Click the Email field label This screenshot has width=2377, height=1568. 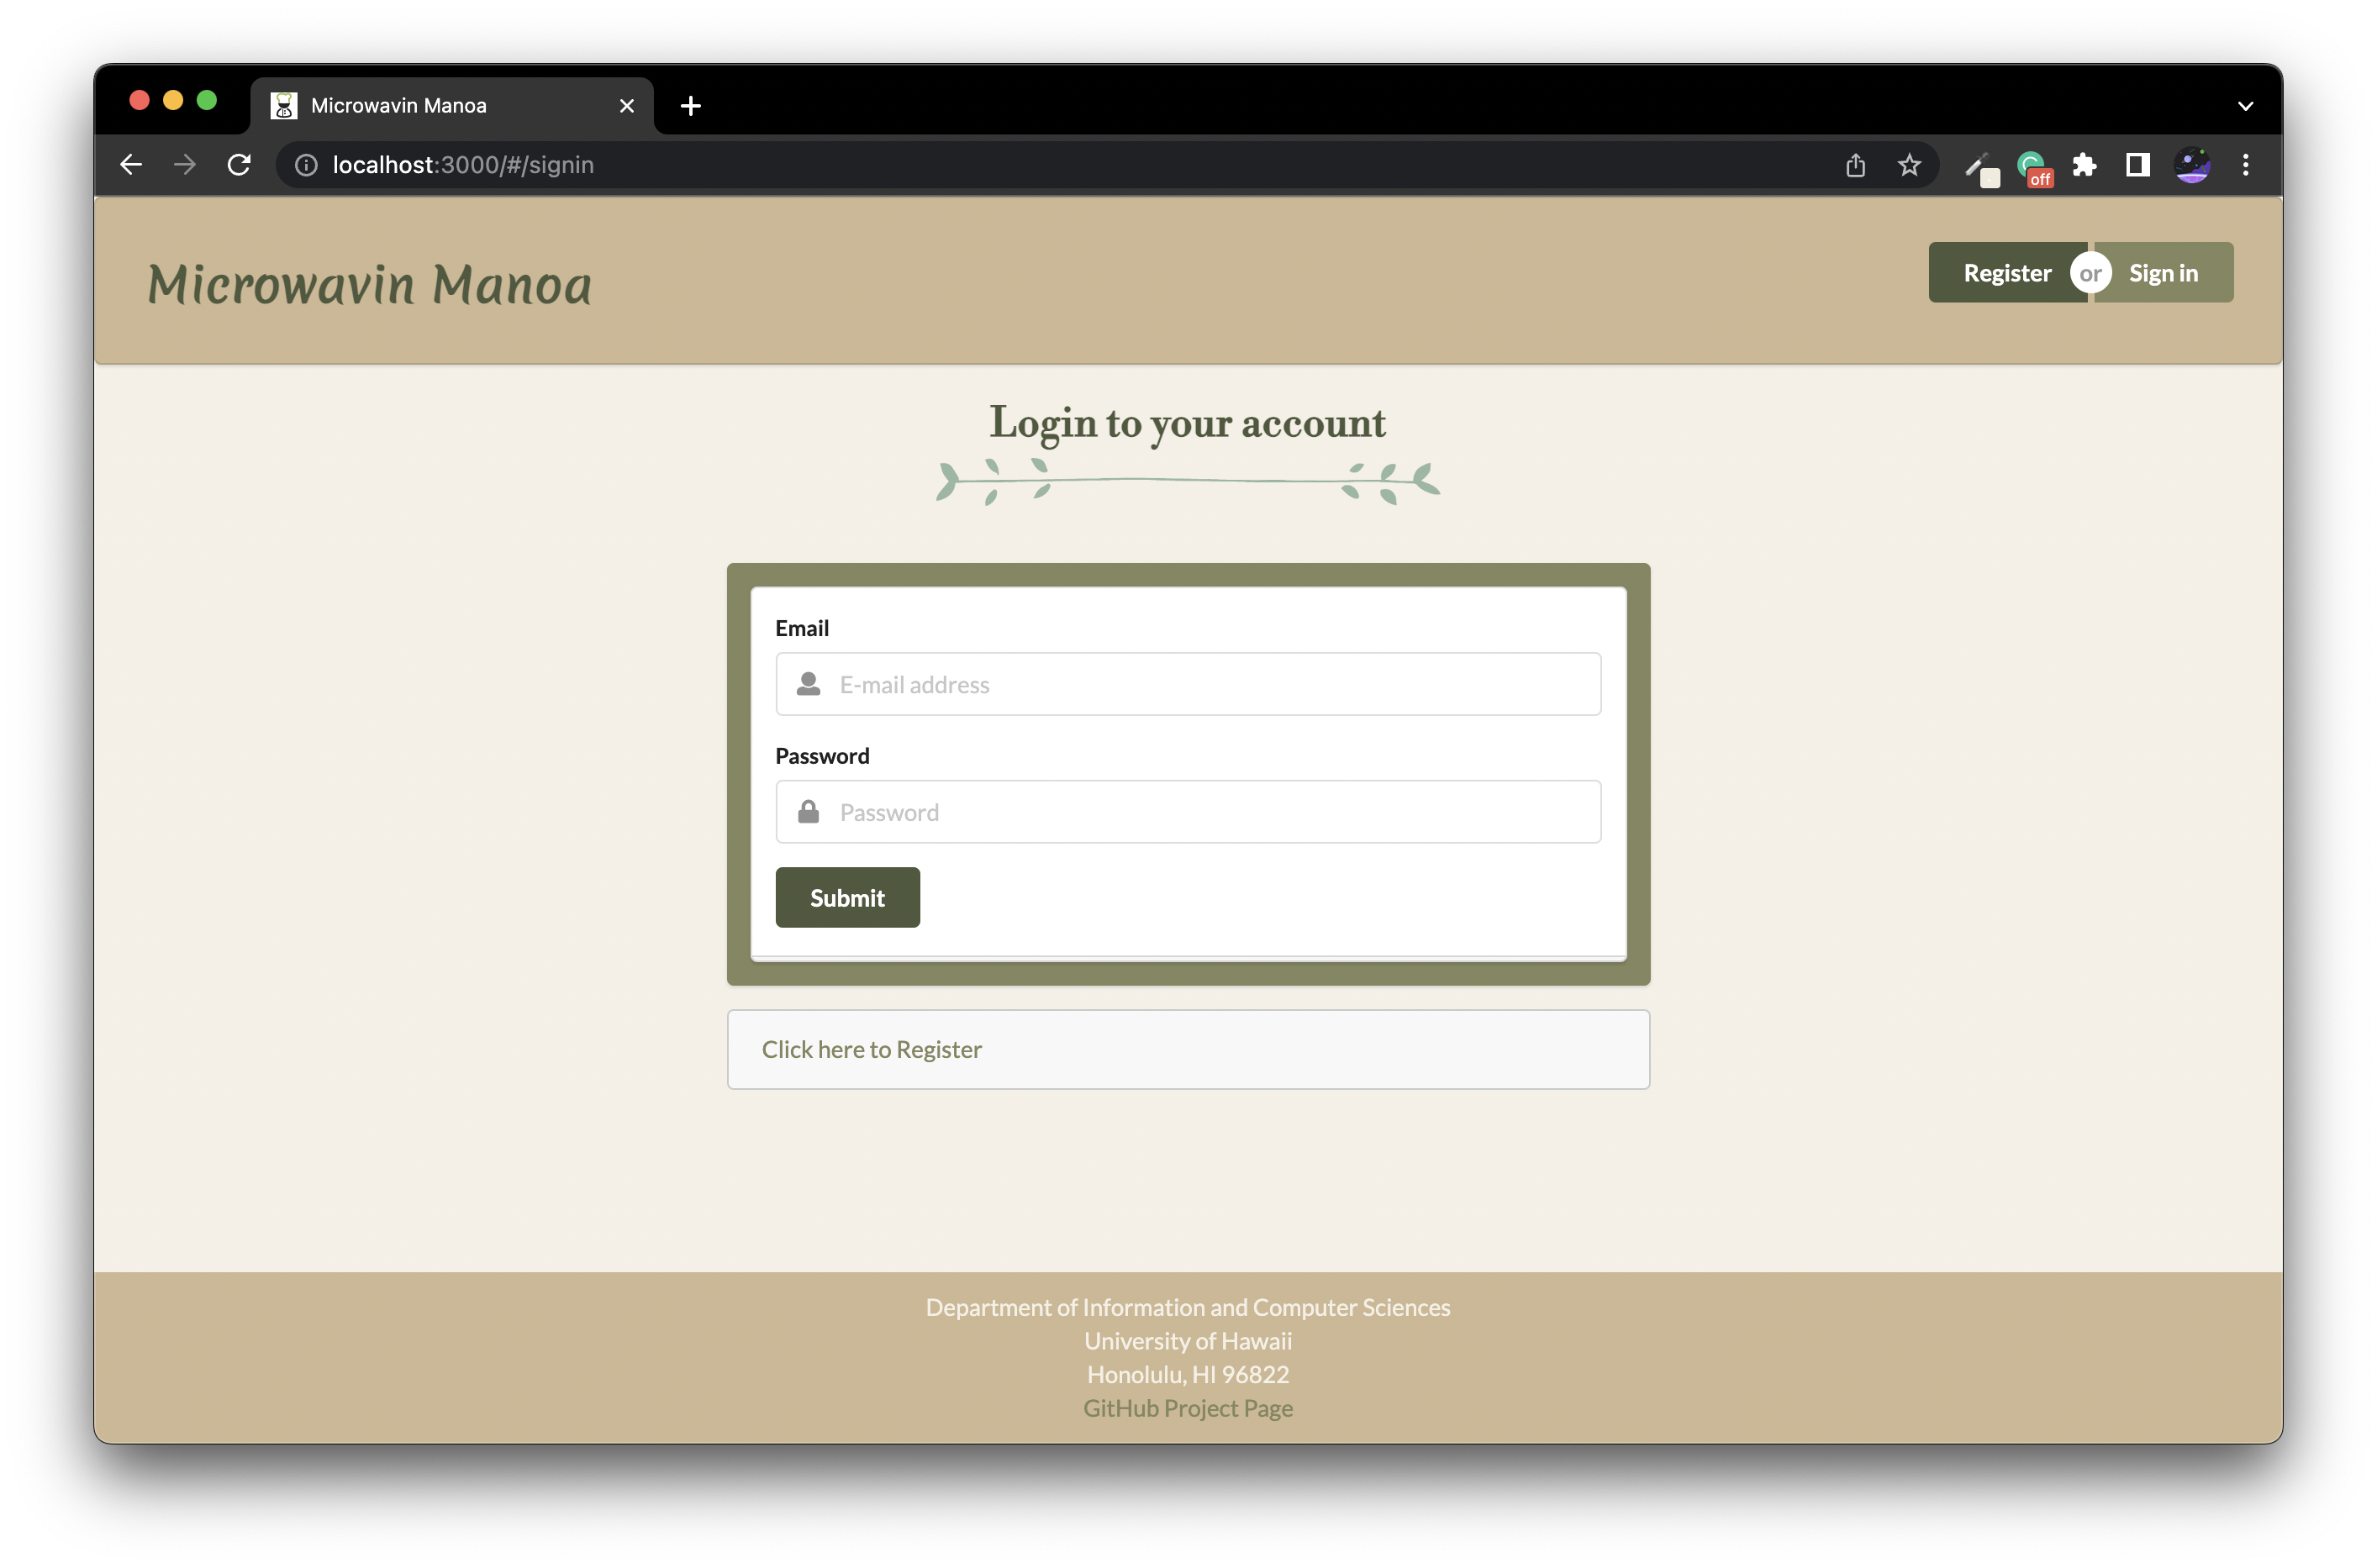point(802,628)
